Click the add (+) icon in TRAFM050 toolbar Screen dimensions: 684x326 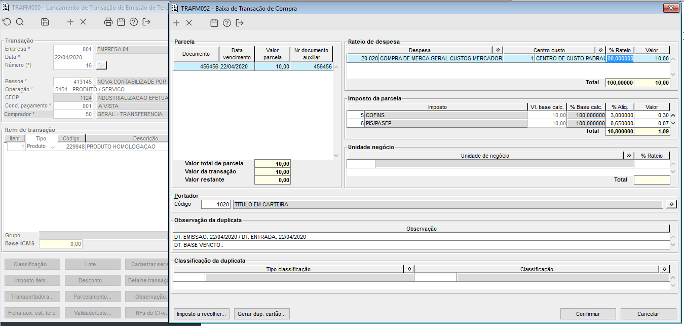tap(70, 22)
